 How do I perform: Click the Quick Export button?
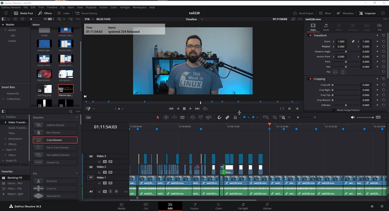(x=303, y=13)
